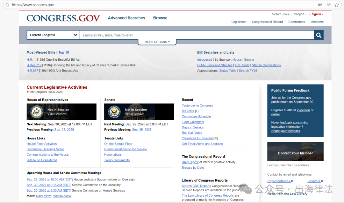Click the browser favorites star icon
Image resolution: width=344 pixels, height=203 pixels.
coord(337,4)
